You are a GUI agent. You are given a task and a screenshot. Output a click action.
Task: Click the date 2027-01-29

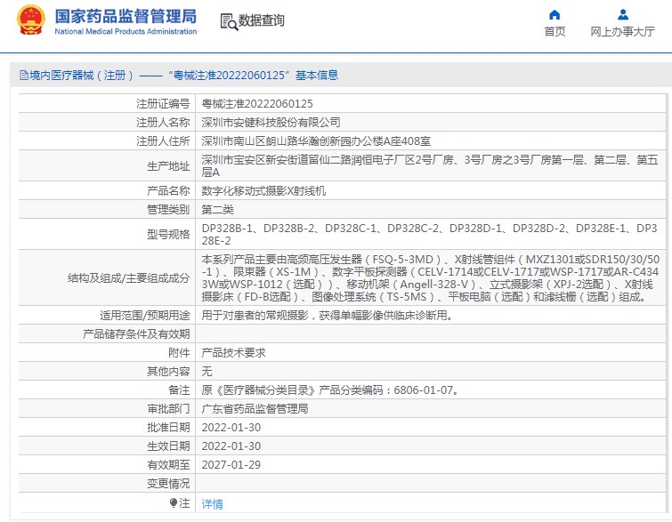(231, 464)
